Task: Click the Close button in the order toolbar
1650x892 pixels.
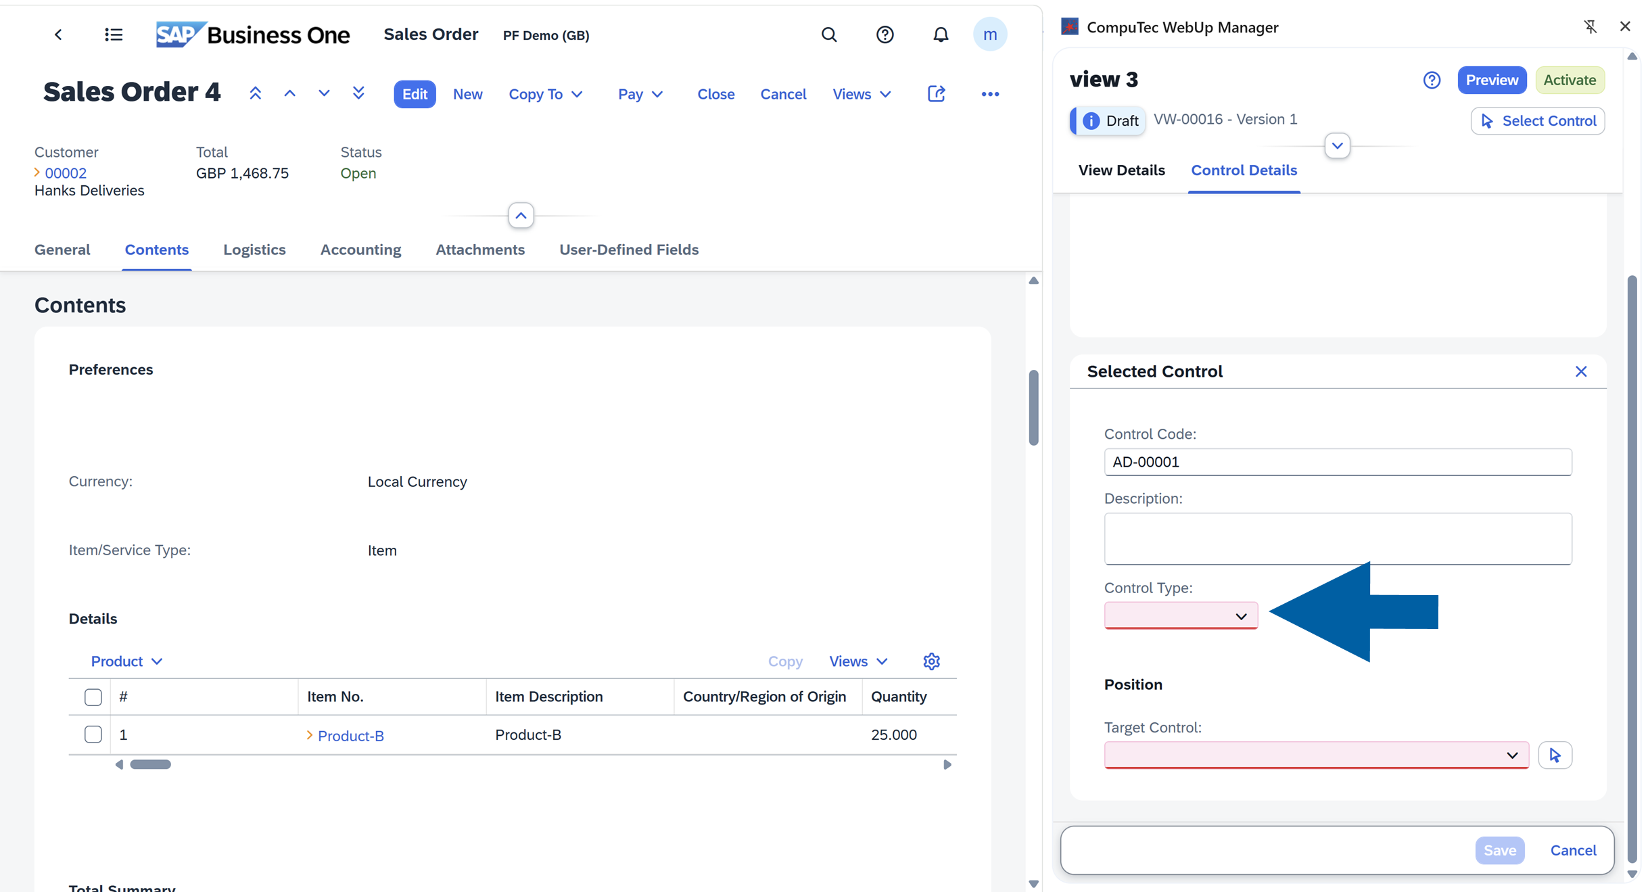Action: 715,94
